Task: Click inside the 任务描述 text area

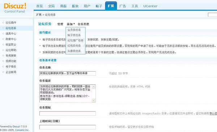Action: click(x=66, y=93)
